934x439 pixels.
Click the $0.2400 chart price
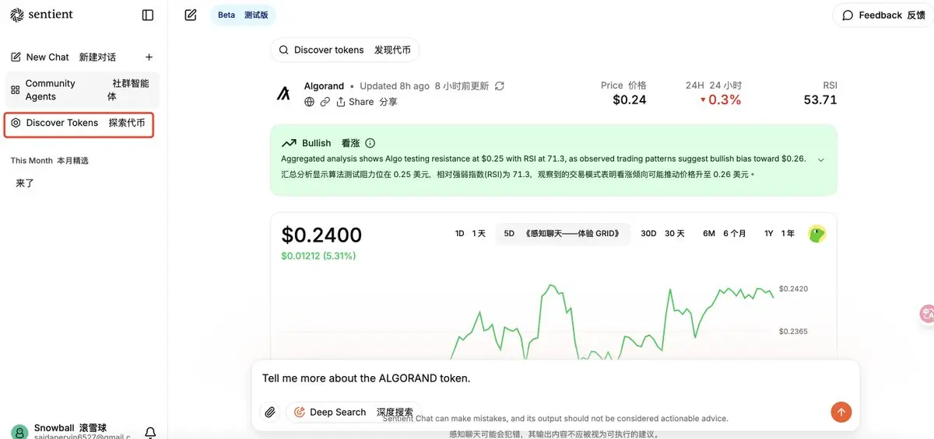[321, 235]
